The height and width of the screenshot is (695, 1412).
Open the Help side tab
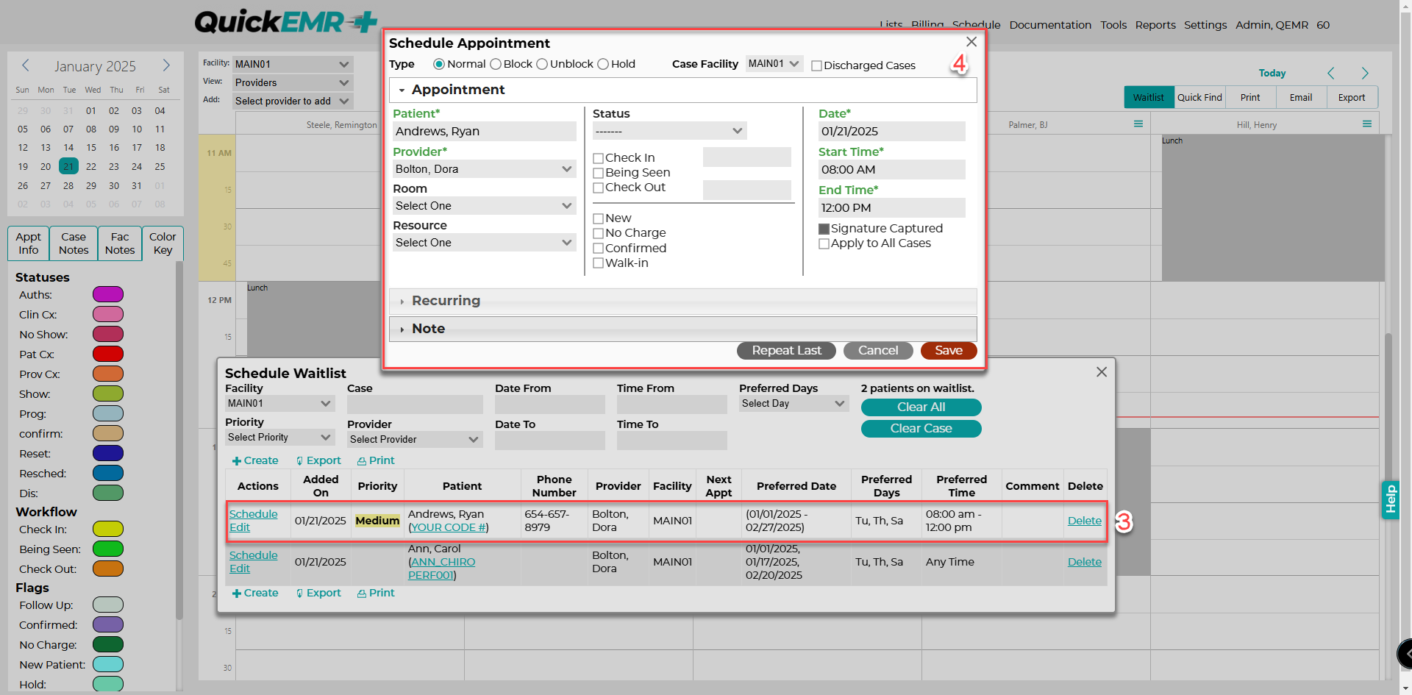(x=1390, y=499)
